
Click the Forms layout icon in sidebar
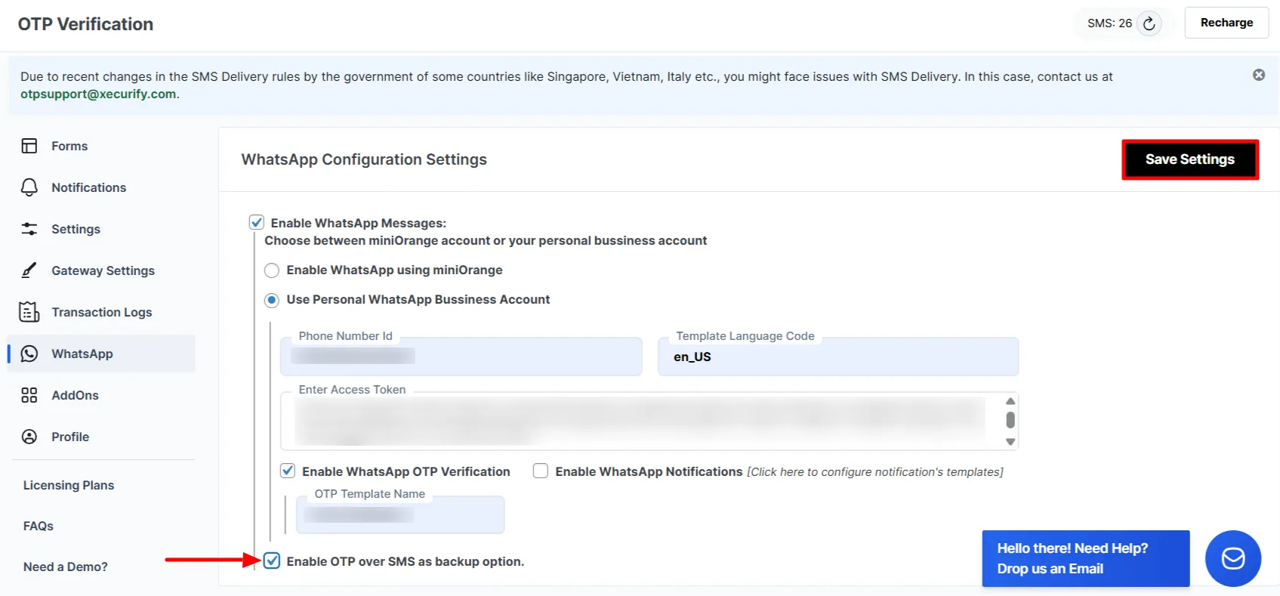pyautogui.click(x=29, y=146)
